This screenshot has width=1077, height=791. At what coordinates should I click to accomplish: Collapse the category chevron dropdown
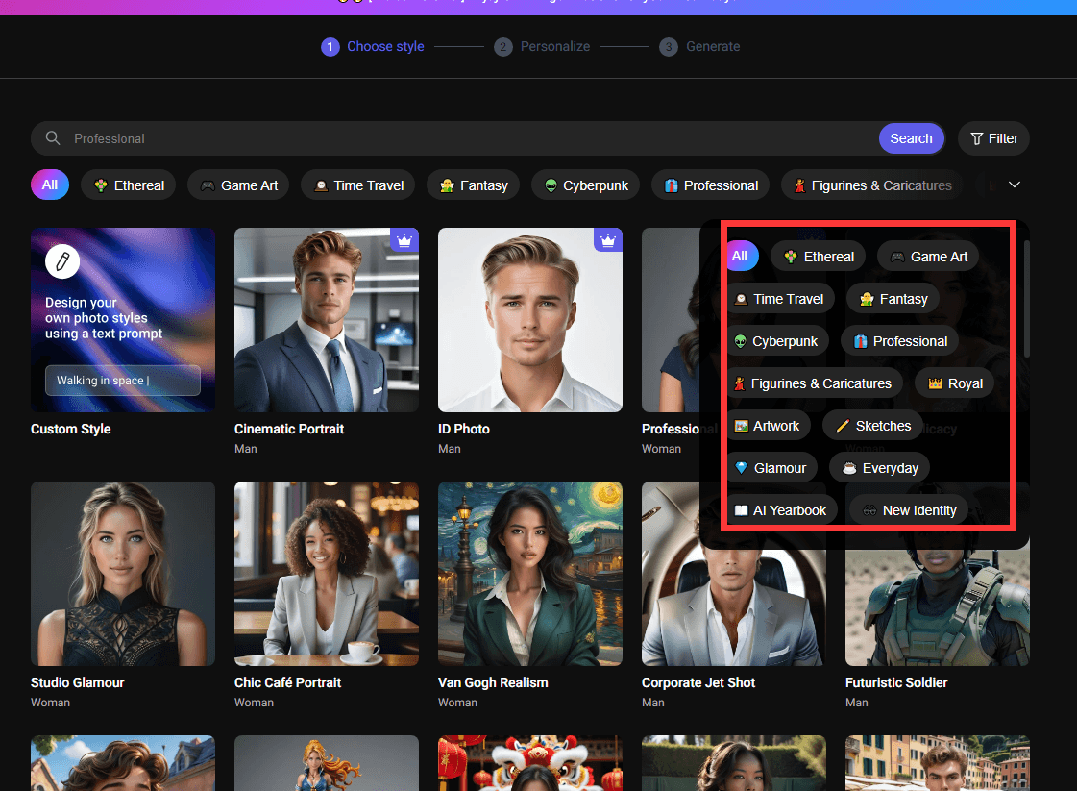click(1014, 185)
